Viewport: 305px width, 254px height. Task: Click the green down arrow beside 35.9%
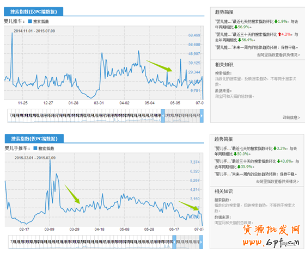239,167
